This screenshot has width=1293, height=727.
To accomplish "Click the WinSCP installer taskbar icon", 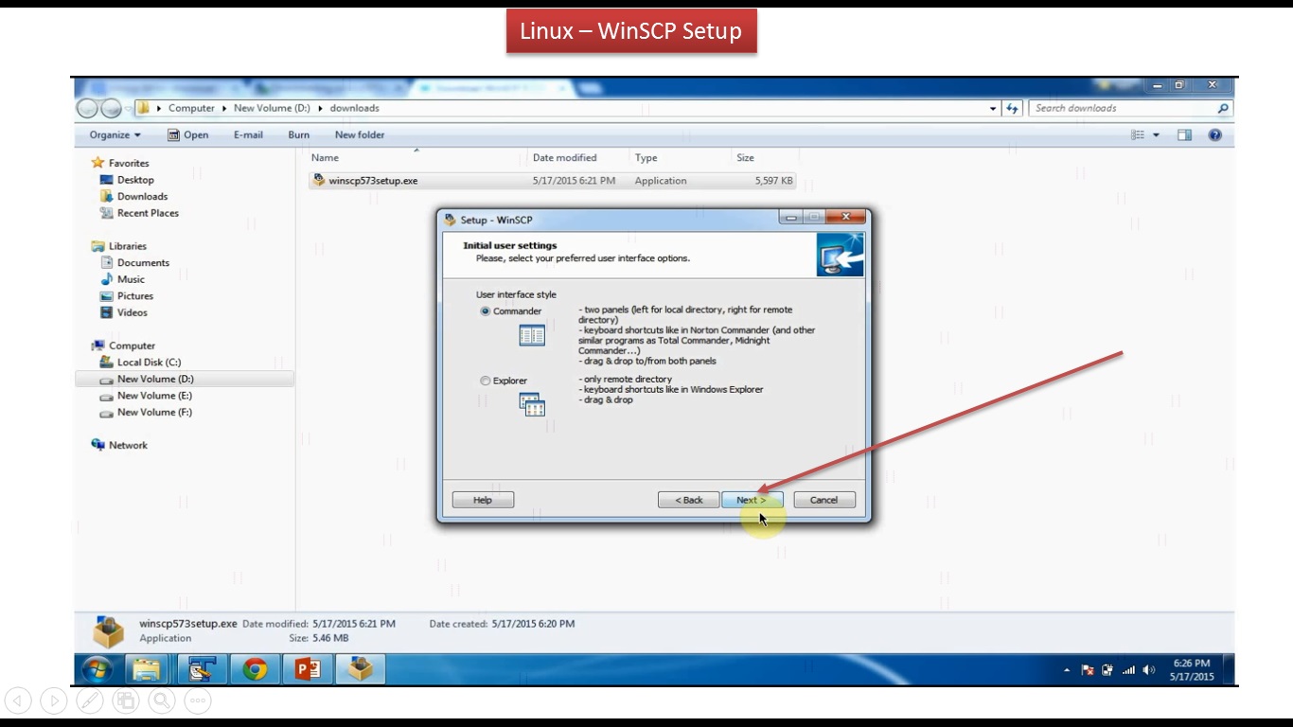I will point(361,670).
